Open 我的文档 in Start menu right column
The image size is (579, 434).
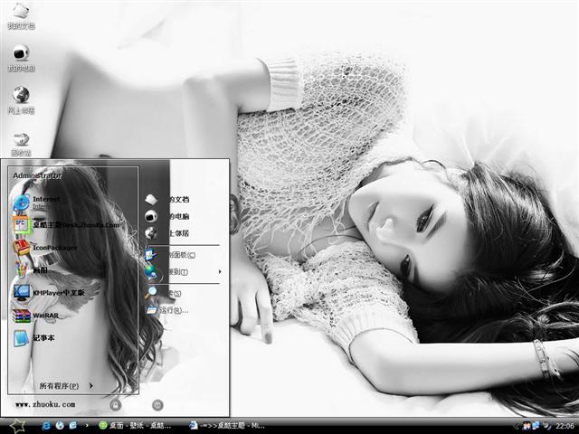(166, 199)
